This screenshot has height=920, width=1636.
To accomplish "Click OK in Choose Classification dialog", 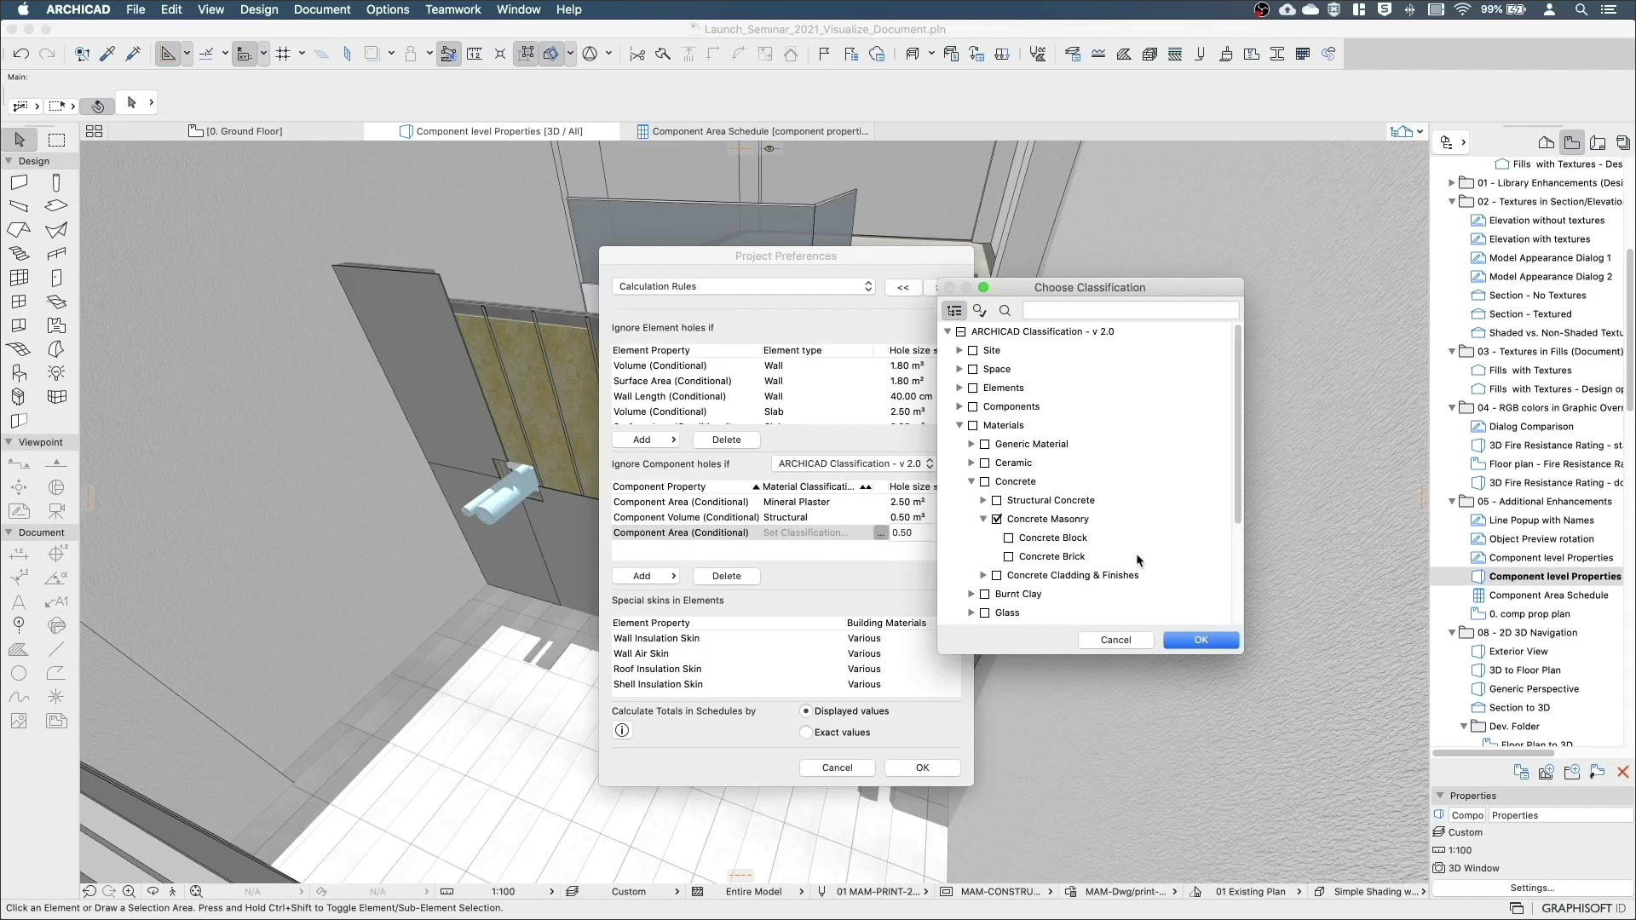I will pos(1201,640).
